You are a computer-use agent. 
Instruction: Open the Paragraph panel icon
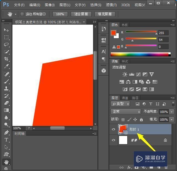[x=104, y=59]
